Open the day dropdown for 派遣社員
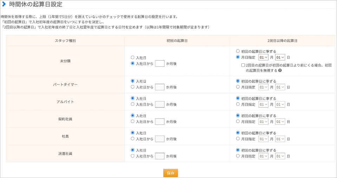The height and width of the screenshot is (178, 337). [x=280, y=156]
